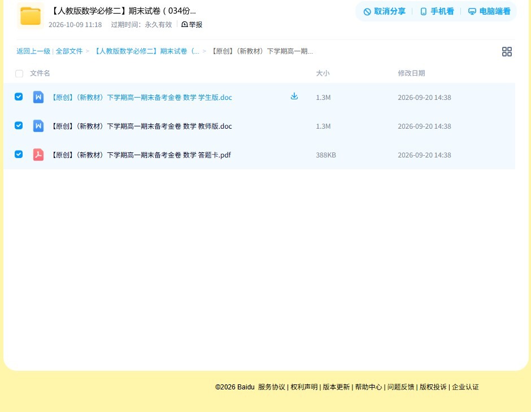Open the 教师版.doc file name
Screen dimensions: 531x412
click(x=141, y=126)
